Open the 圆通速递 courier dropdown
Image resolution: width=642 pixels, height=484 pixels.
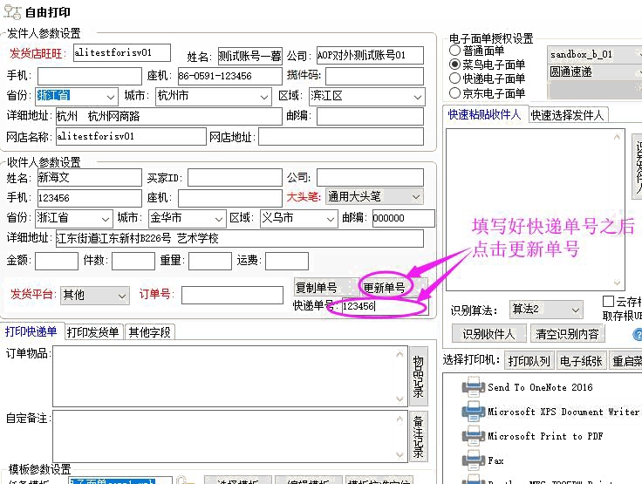[594, 72]
